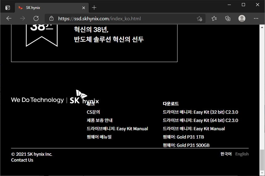Open Easy Kit Manual in download column
This screenshot has width=265, height=176.
coord(194,129)
